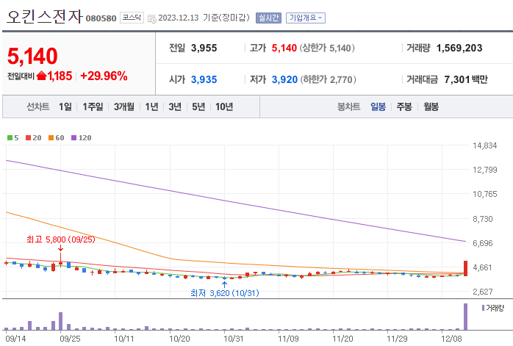Select the 1일 line chart tab

(65, 107)
